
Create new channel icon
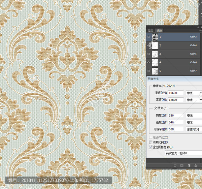[189, 165]
